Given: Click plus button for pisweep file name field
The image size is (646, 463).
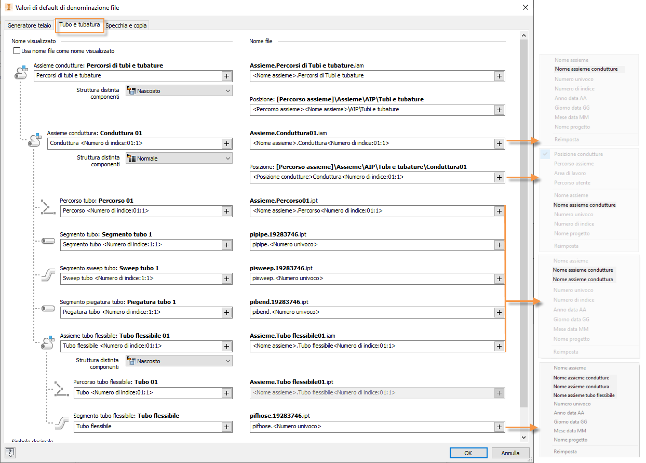Looking at the screenshot, I should coord(499,279).
